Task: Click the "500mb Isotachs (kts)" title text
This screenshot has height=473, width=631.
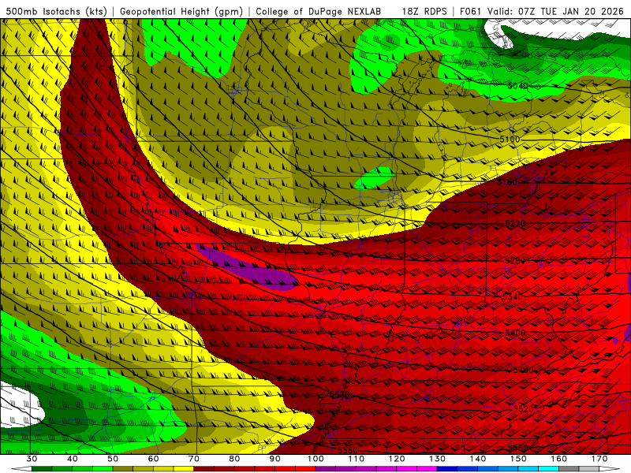Action: pyautogui.click(x=57, y=11)
